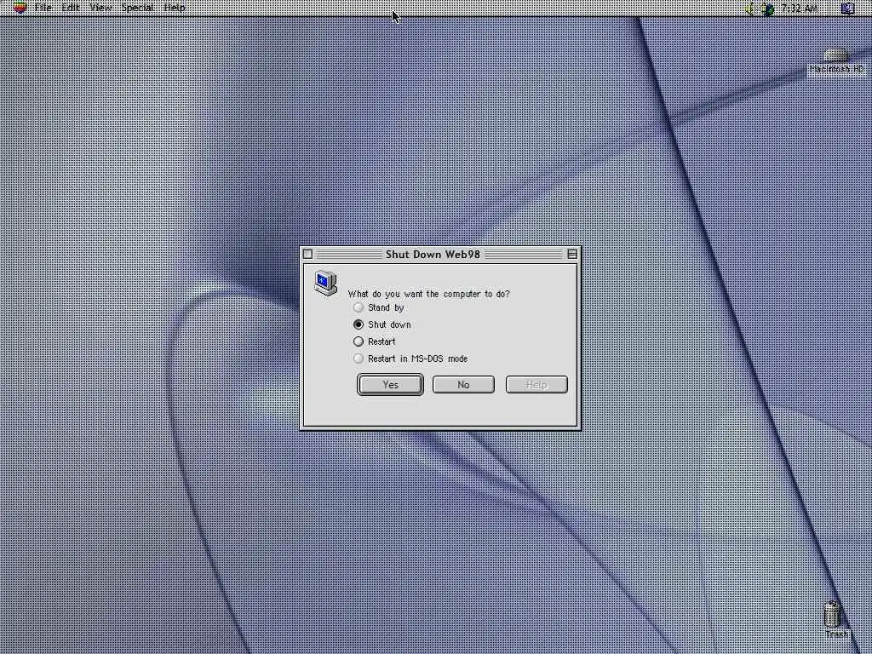The image size is (872, 654).
Task: Open the Apple menu
Action: [20, 7]
